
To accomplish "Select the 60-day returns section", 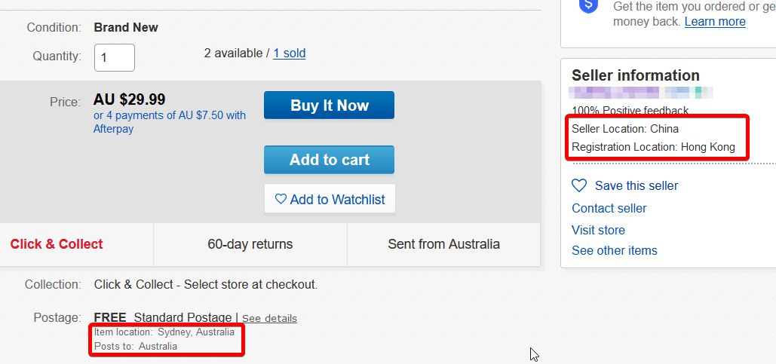I will [250, 244].
